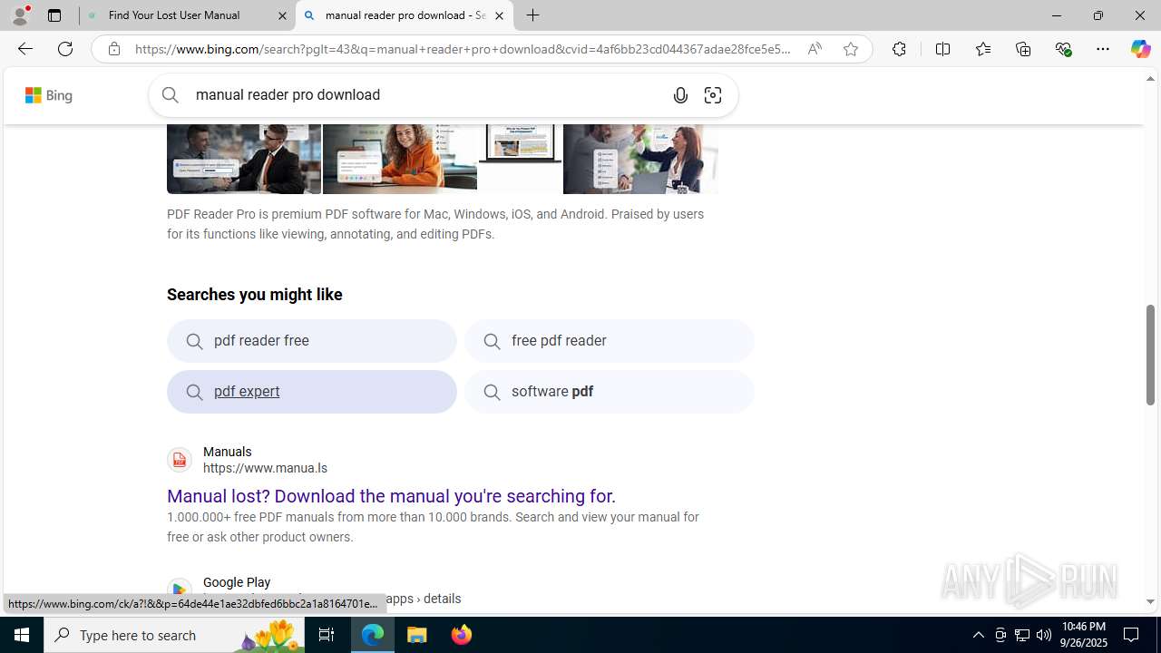Open Read aloud in address bar
The height and width of the screenshot is (653, 1161).
click(x=815, y=49)
